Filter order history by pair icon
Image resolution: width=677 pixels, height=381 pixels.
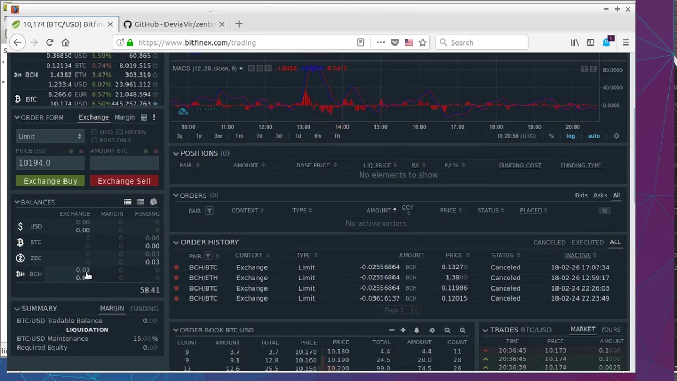coord(208,256)
